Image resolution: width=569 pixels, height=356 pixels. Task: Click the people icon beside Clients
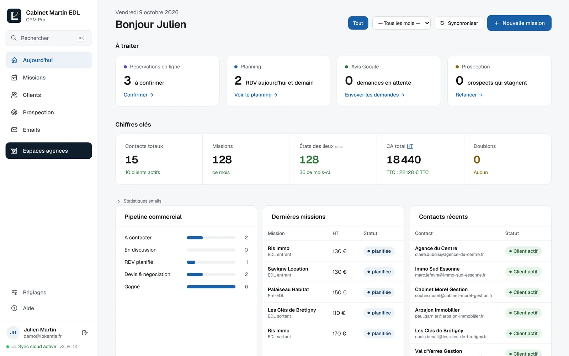[x=14, y=95]
